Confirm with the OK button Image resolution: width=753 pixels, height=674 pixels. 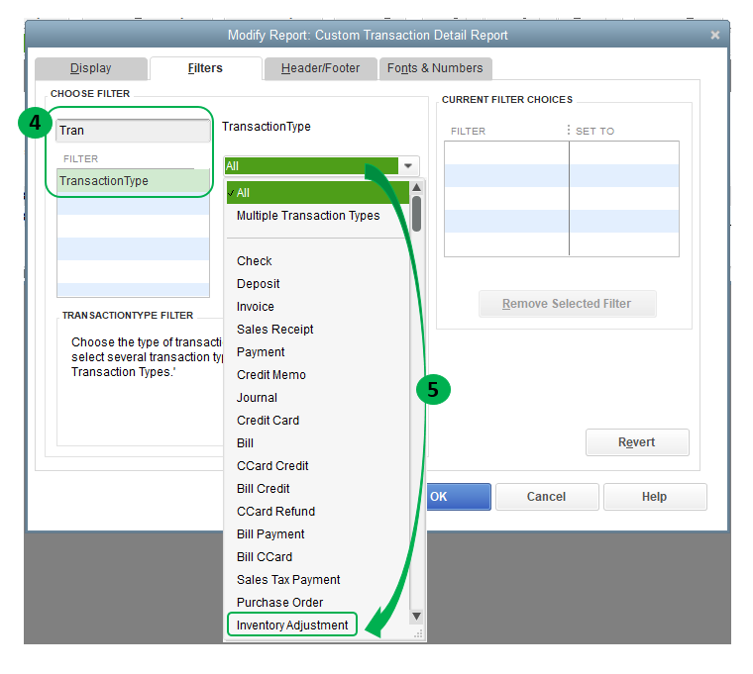(x=458, y=497)
